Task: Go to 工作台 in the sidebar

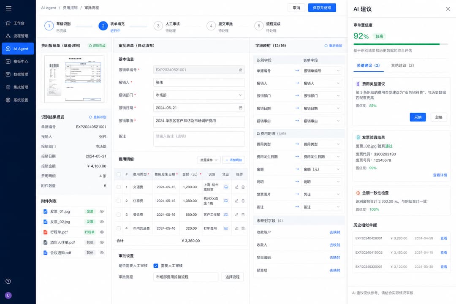Action: coord(18,23)
